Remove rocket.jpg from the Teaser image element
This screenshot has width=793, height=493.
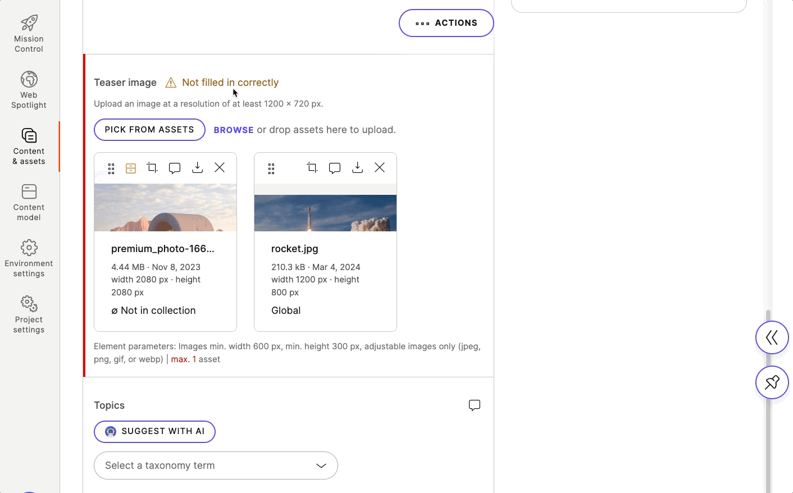[x=380, y=167]
